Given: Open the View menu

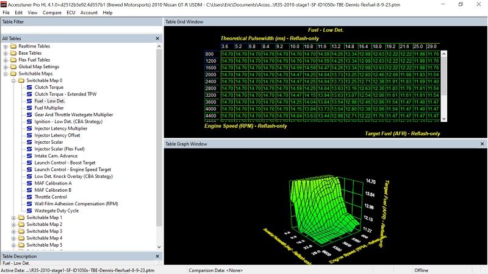Looking at the screenshot, I should tap(32, 13).
